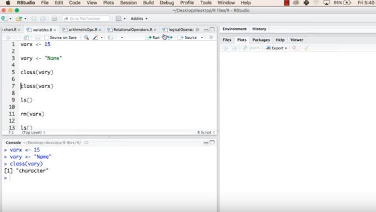Open the Code Tools dropdown arrow
376x212 pixels.
[102, 38]
